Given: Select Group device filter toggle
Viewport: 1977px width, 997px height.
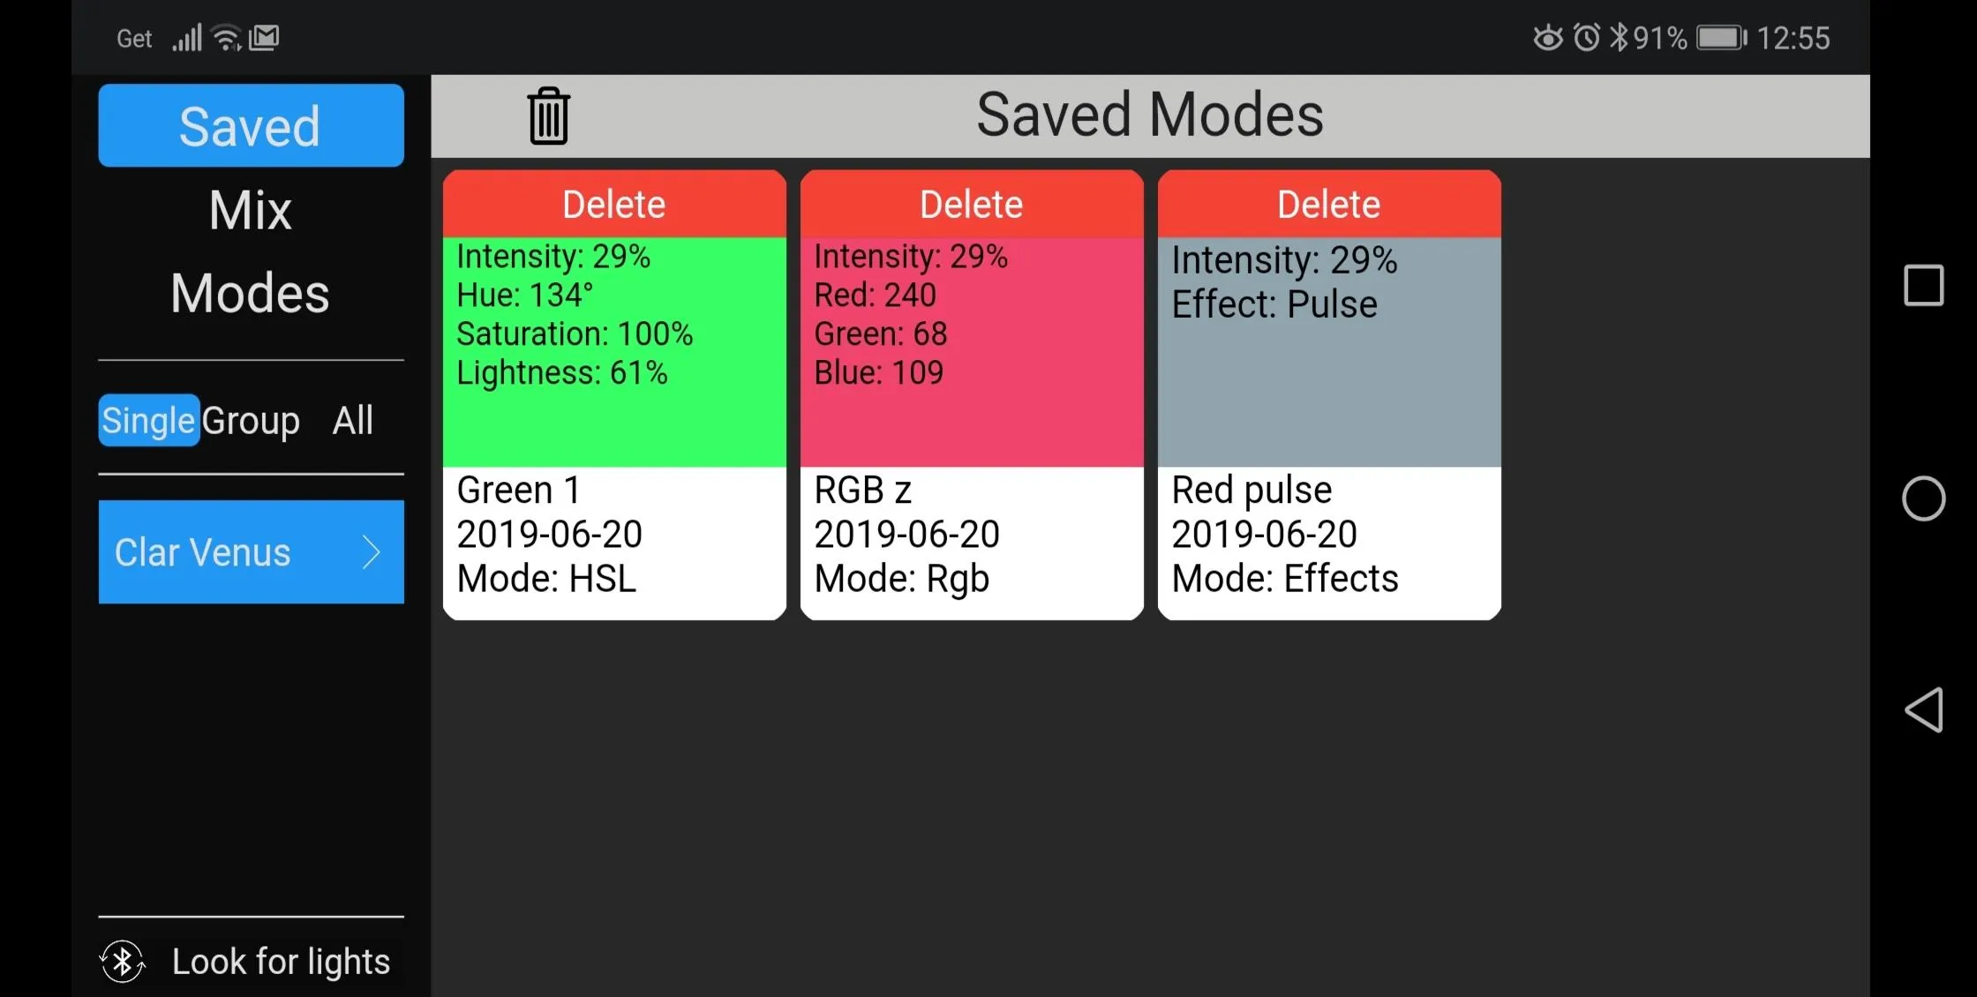Looking at the screenshot, I should click(x=249, y=420).
